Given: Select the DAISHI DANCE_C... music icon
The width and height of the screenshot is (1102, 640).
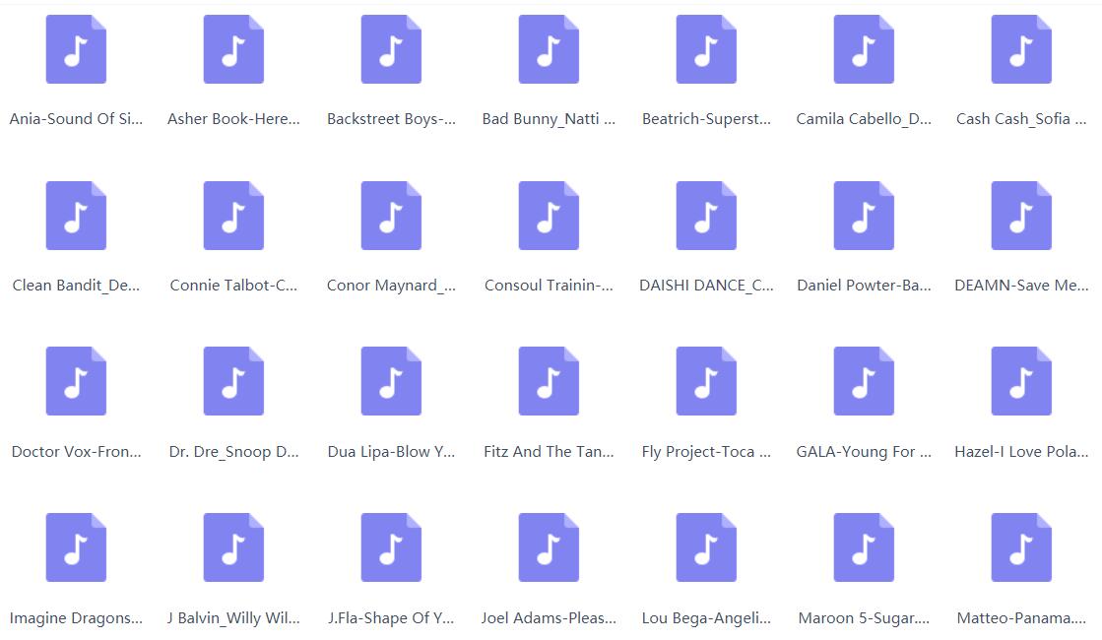Looking at the screenshot, I should 706,216.
